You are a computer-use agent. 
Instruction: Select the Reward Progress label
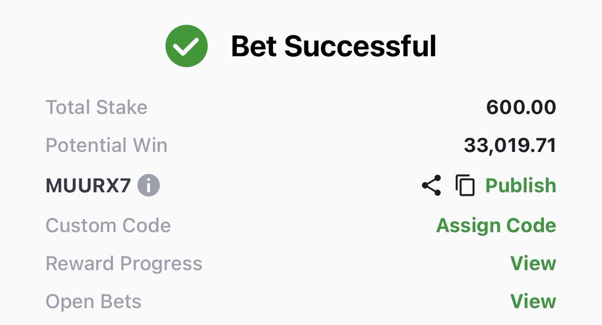[x=124, y=263]
